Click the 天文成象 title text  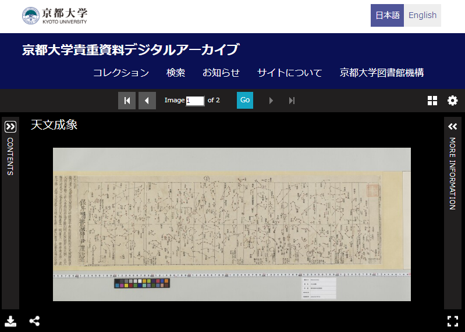click(x=54, y=125)
